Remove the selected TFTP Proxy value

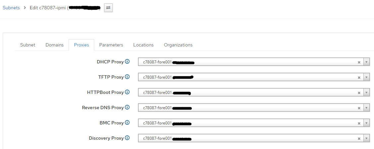click(359, 78)
